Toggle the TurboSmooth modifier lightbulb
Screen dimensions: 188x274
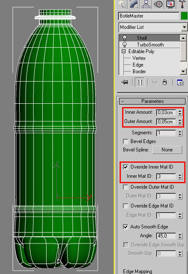tap(125, 44)
